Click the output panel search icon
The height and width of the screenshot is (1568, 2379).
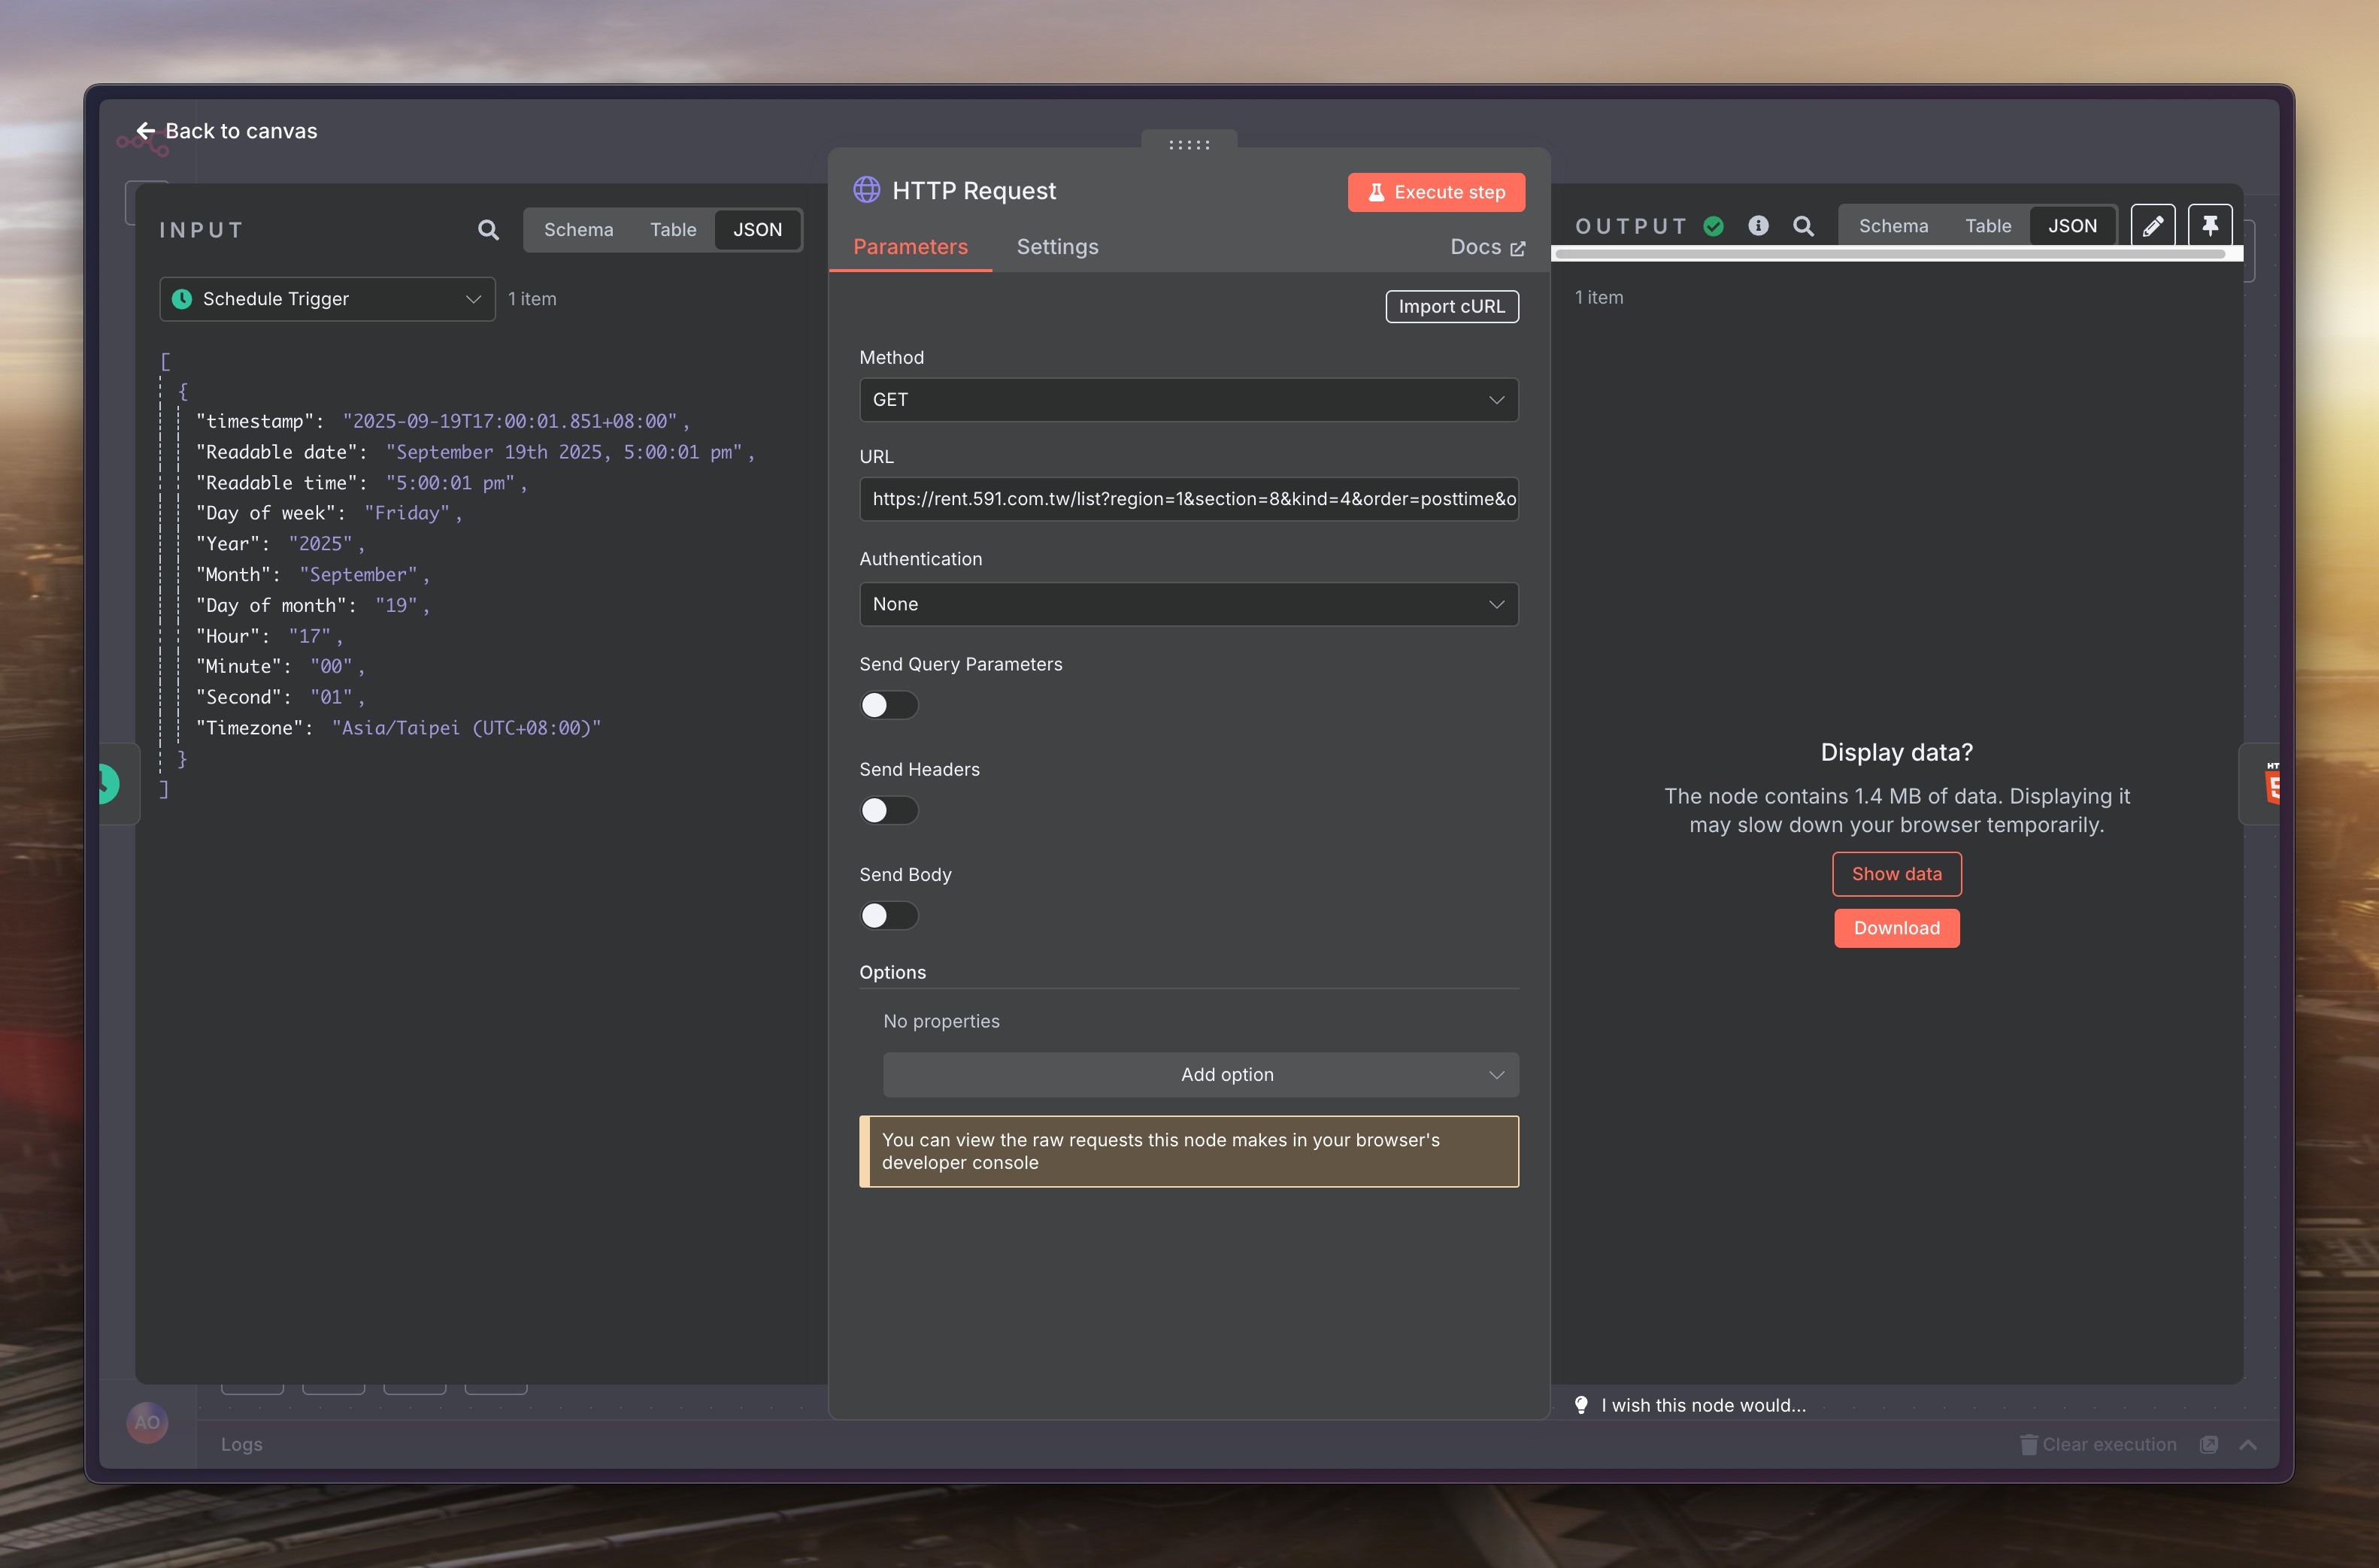1803,226
